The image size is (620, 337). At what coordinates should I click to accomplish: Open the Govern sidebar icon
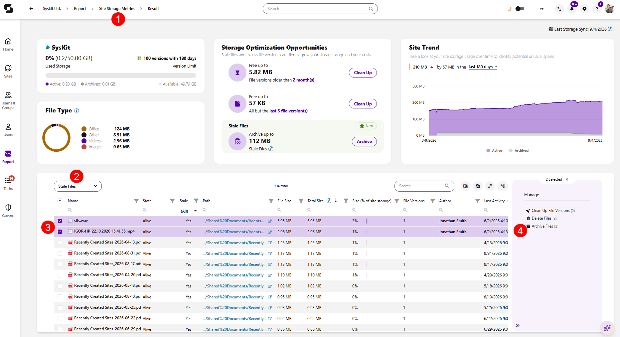pyautogui.click(x=8, y=211)
